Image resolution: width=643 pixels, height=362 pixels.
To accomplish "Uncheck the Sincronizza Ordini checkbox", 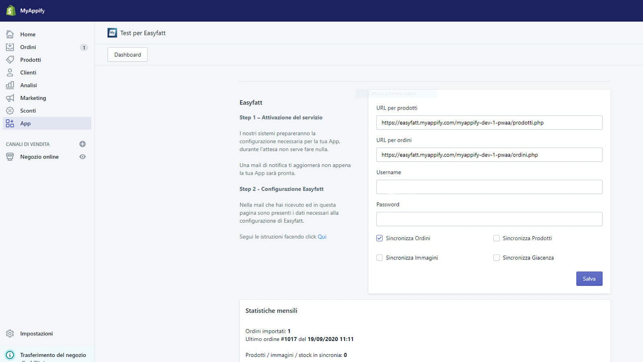I will 379,238.
